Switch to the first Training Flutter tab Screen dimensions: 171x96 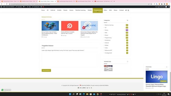(x=10, y=1)
